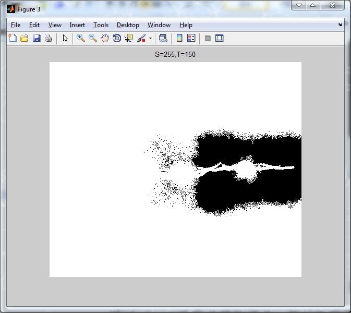Maximize the Figure 3 window
Screen dimensions: 351x313
click(313, 5)
